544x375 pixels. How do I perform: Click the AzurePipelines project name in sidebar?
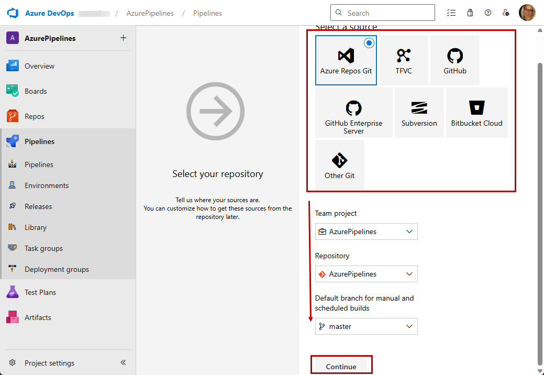pos(50,38)
